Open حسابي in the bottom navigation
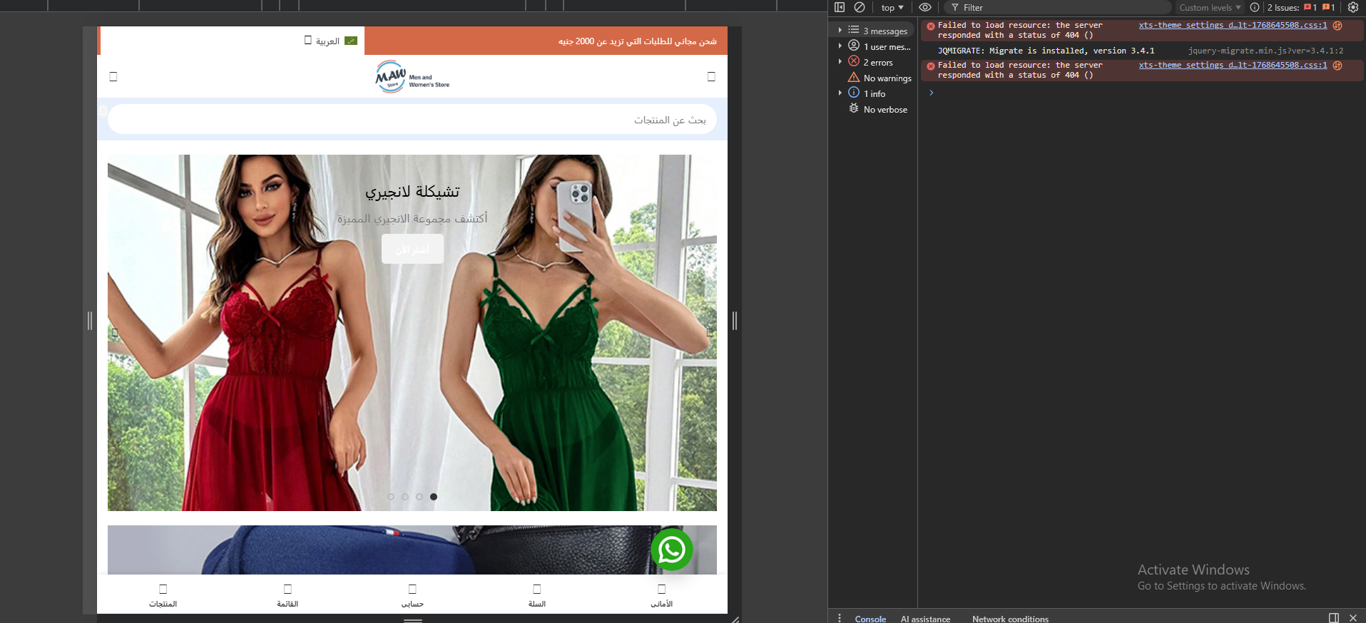1366x623 pixels. 412,595
